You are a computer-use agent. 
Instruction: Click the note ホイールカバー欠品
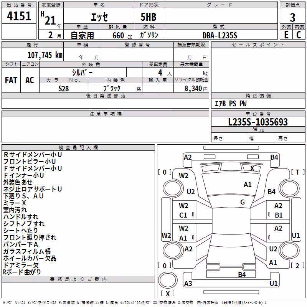click(x=30, y=258)
